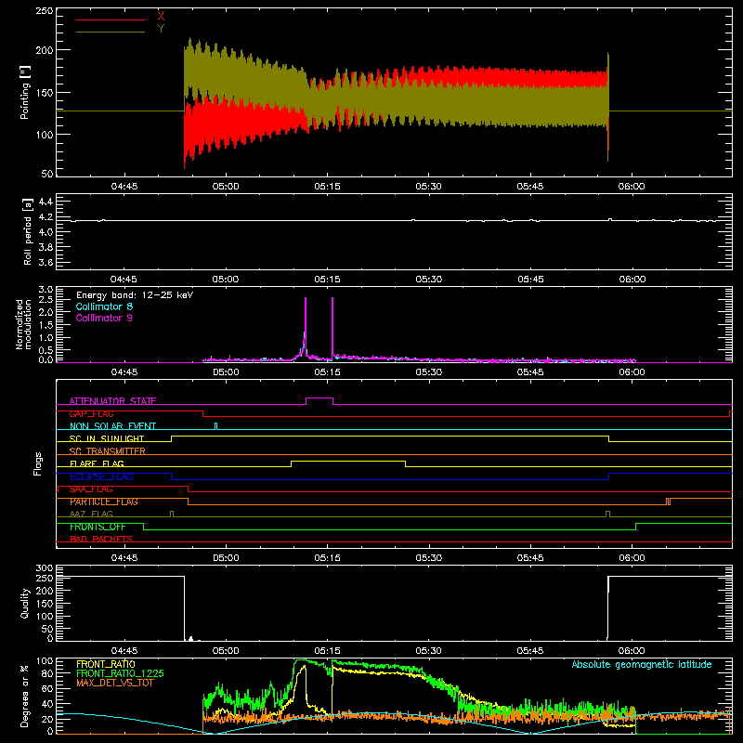The image size is (743, 743).
Task: Click the PARTICLE_FLAG label
Action: (104, 502)
